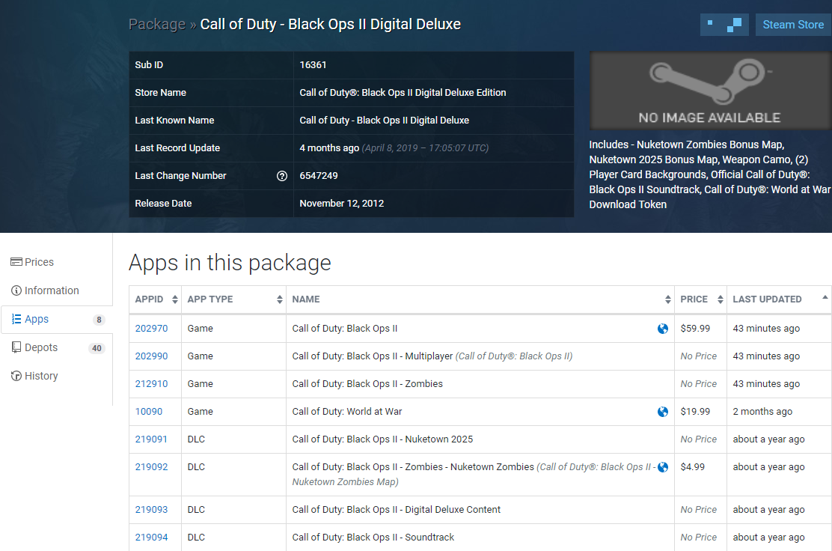
Task: Click globe icon in Call of Duty: Black Ops II row
Action: pyautogui.click(x=663, y=329)
